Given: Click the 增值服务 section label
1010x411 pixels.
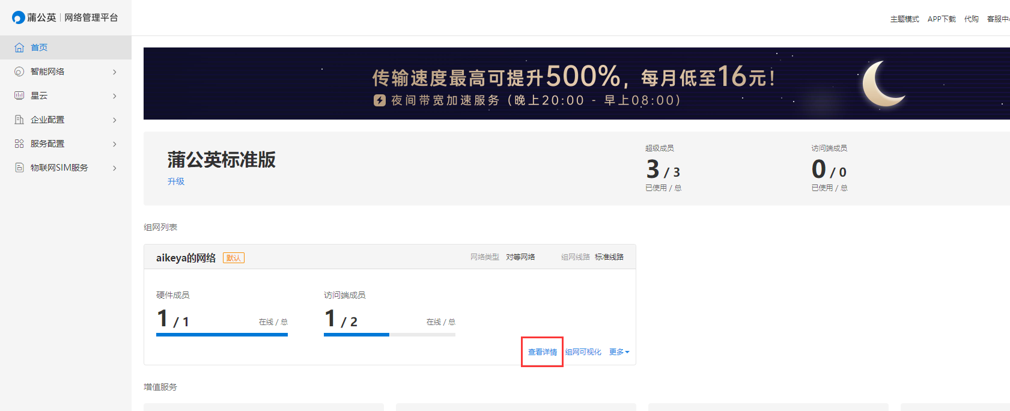Looking at the screenshot, I should (160, 387).
